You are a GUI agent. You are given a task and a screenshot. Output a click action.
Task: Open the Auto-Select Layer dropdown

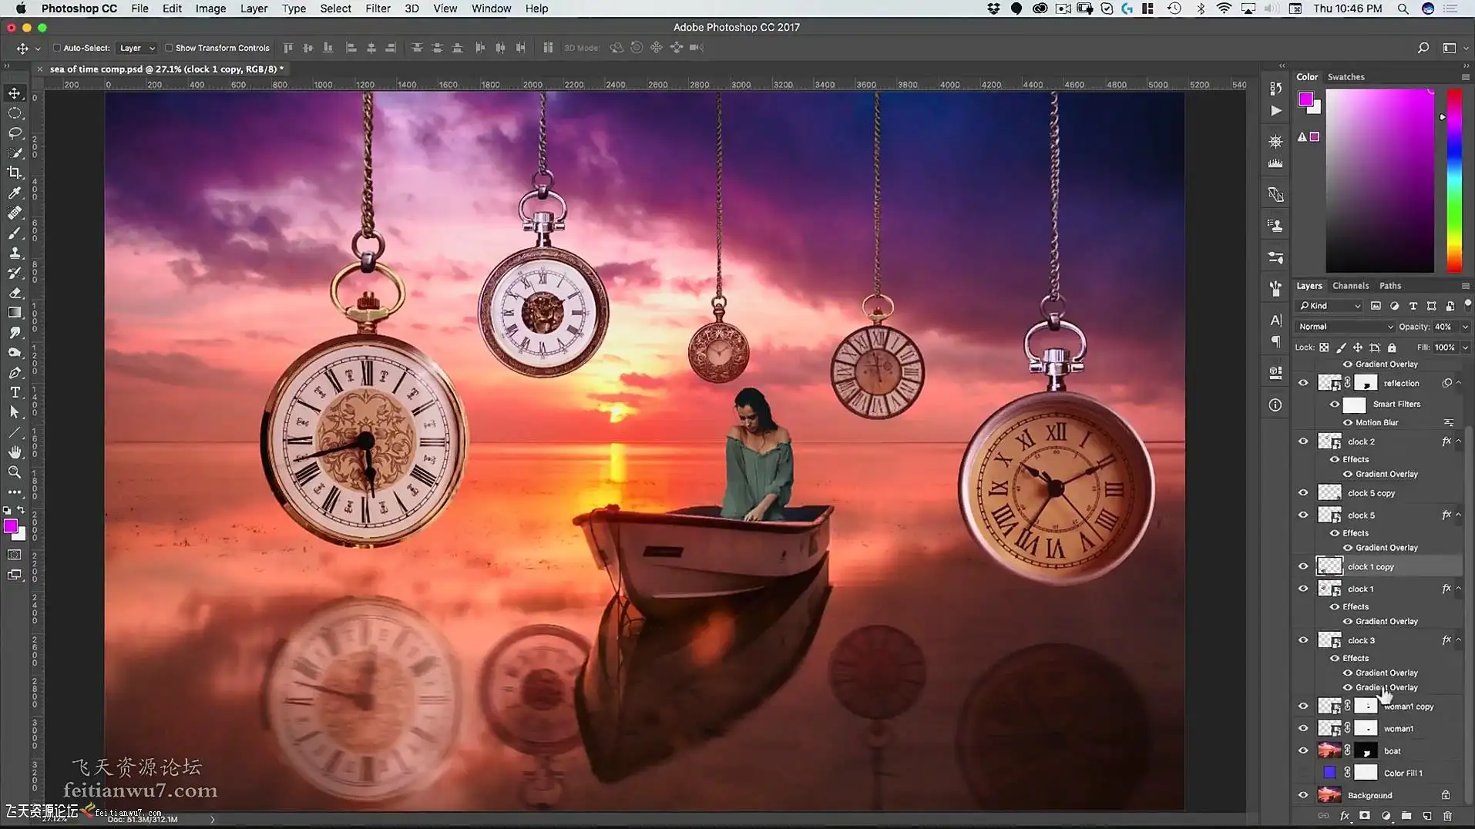tap(136, 48)
